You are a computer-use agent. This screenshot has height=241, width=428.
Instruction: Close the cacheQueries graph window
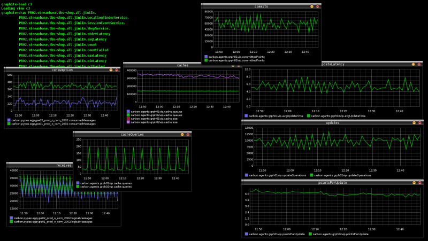tap(187, 134)
